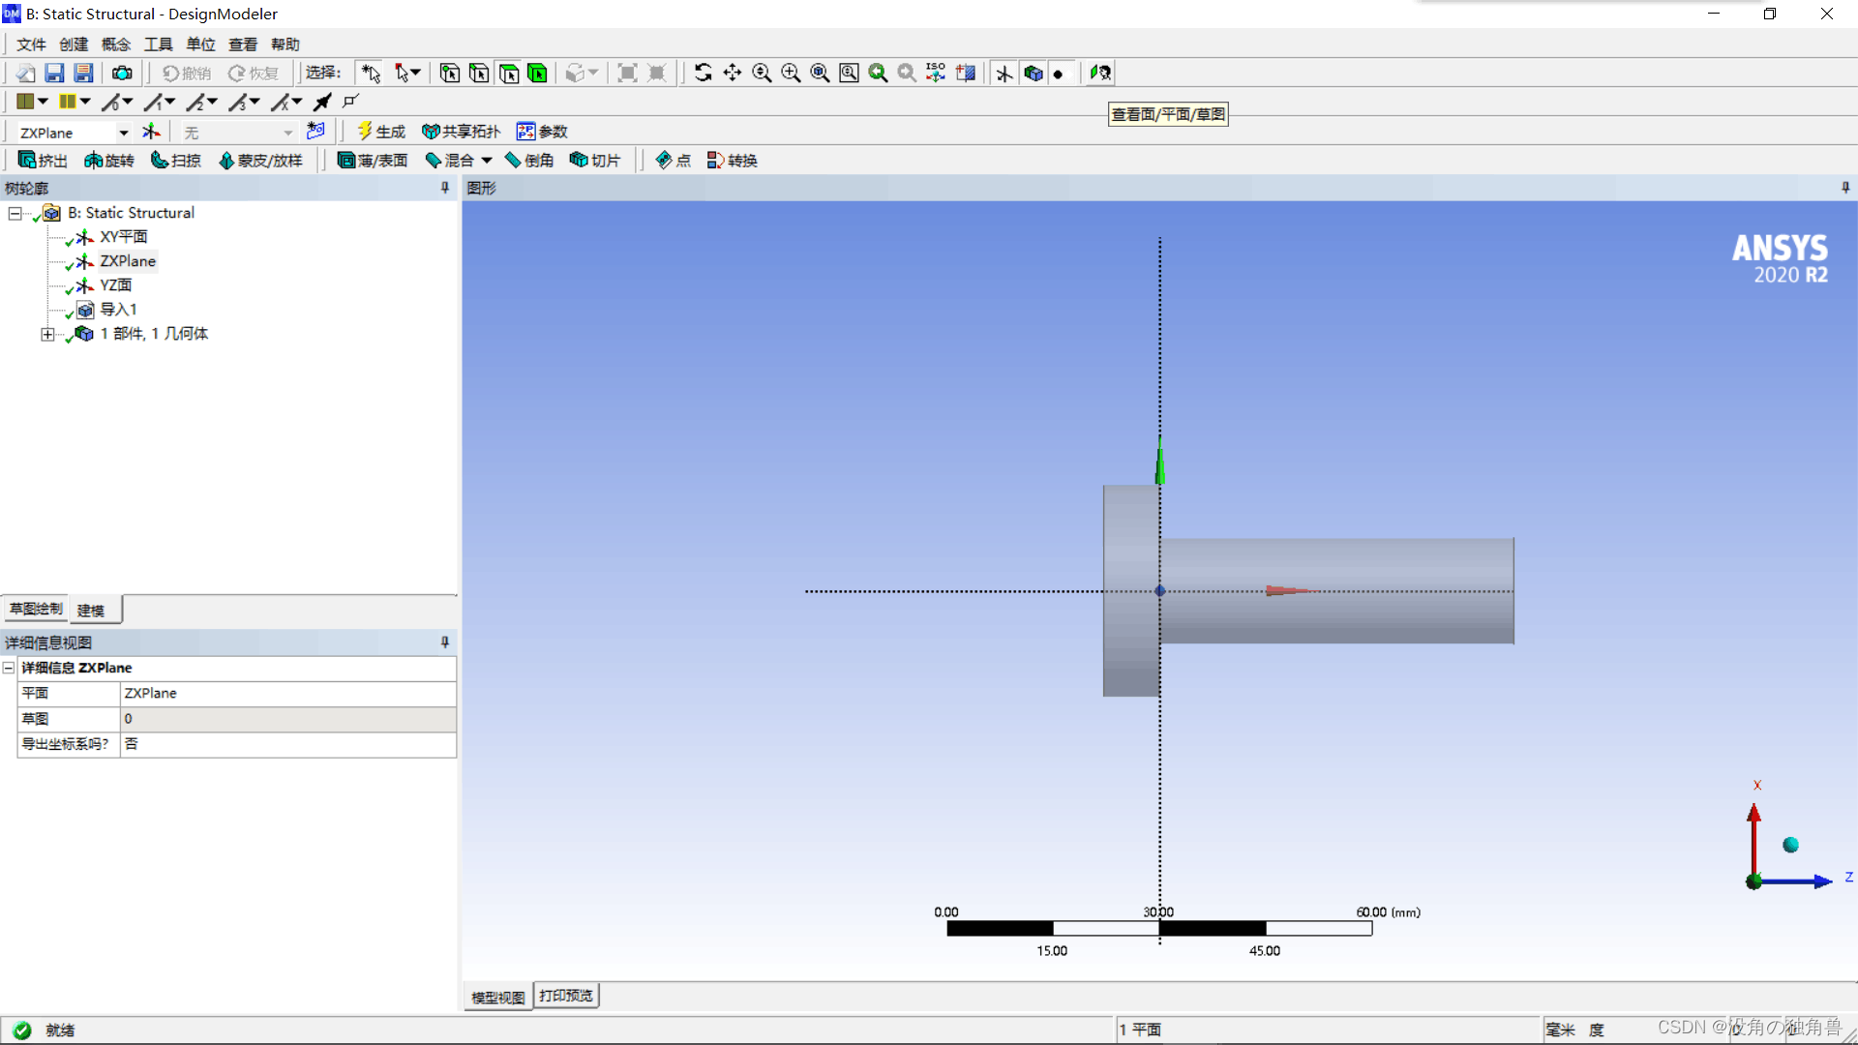Click the Look At face/plane/sketch icon
Image resolution: width=1858 pixels, height=1045 pixels.
(x=1100, y=73)
